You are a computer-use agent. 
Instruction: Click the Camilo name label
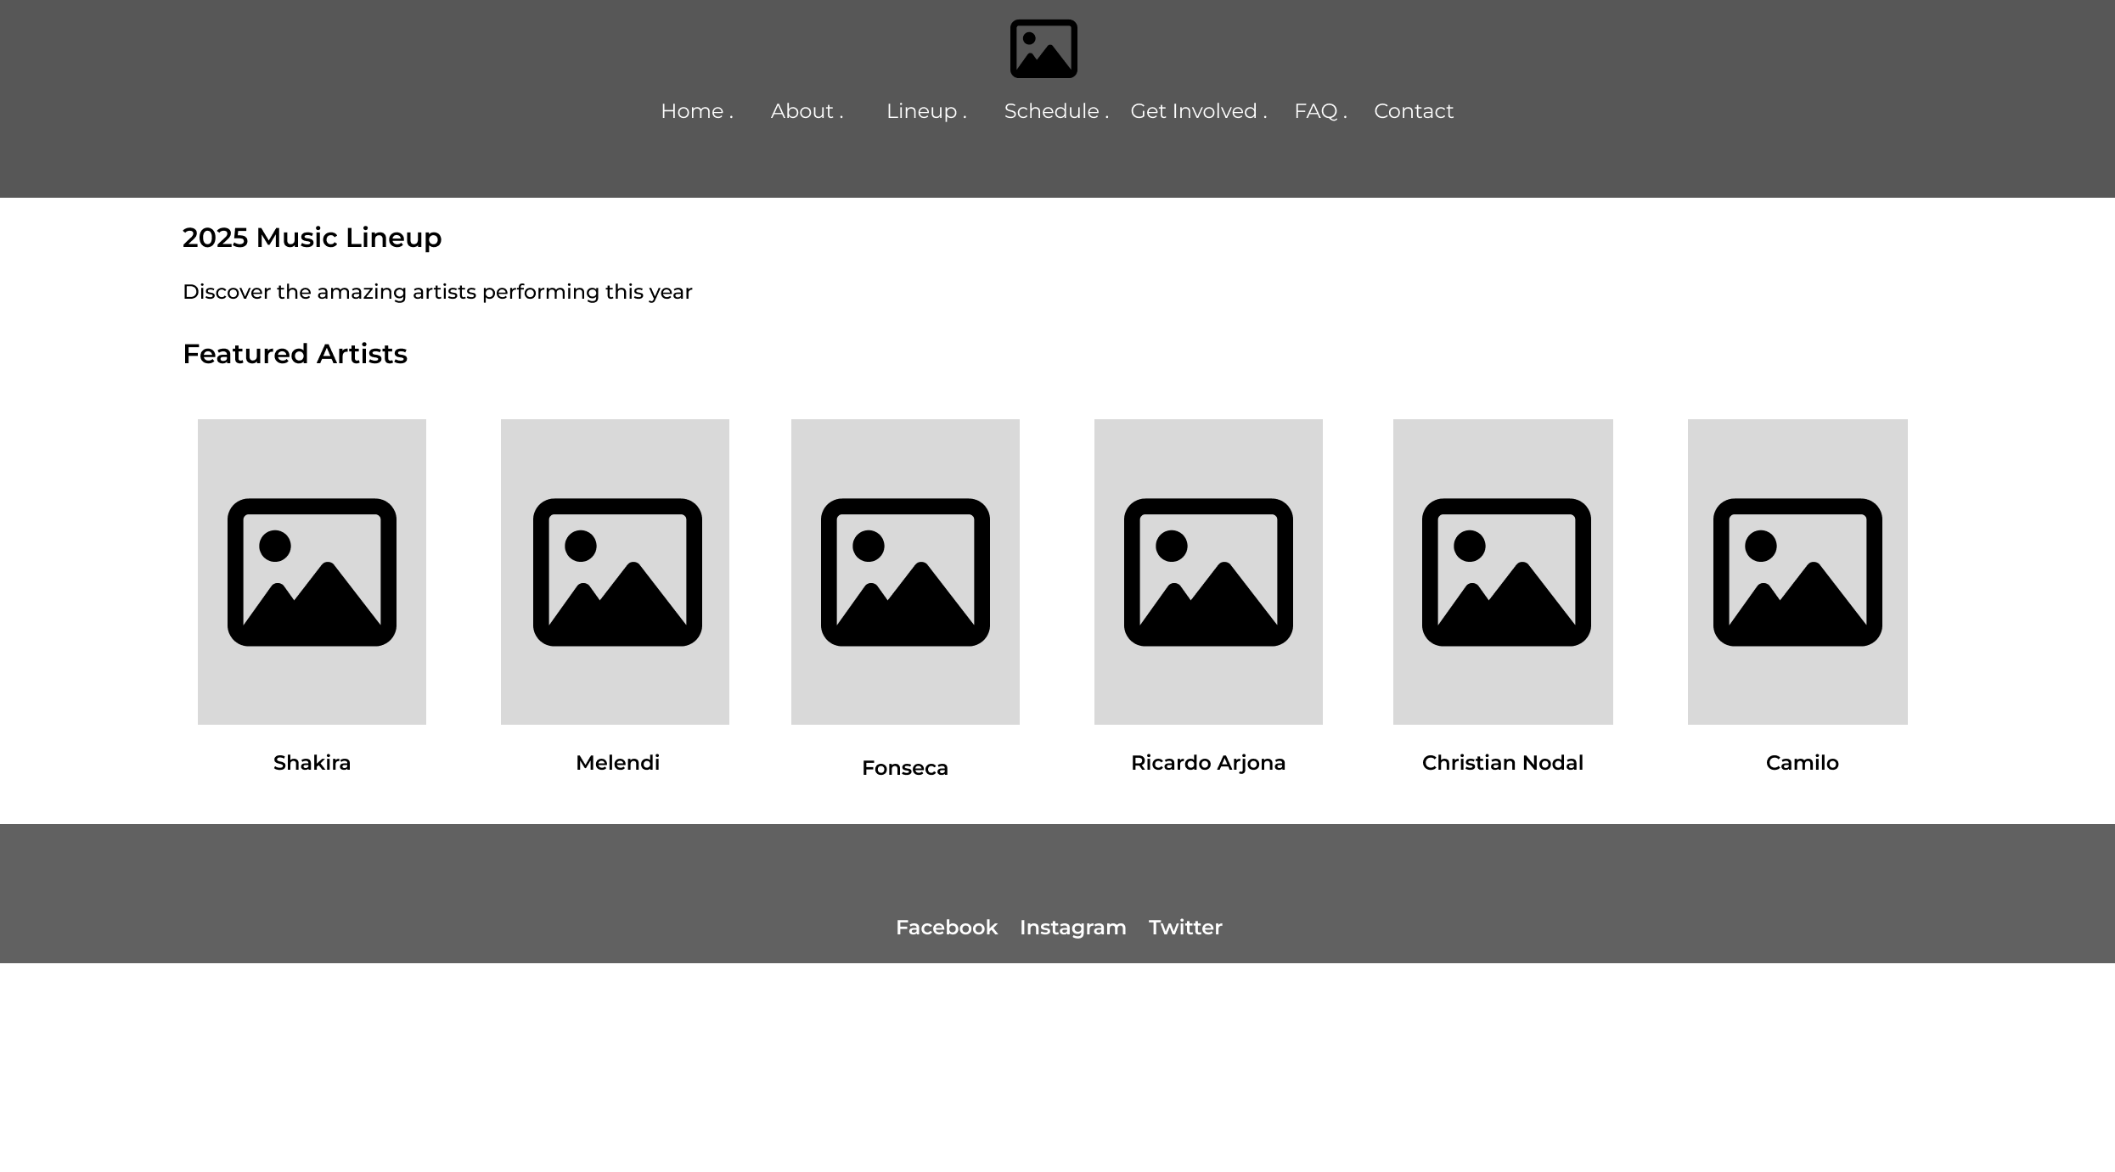pos(1803,763)
